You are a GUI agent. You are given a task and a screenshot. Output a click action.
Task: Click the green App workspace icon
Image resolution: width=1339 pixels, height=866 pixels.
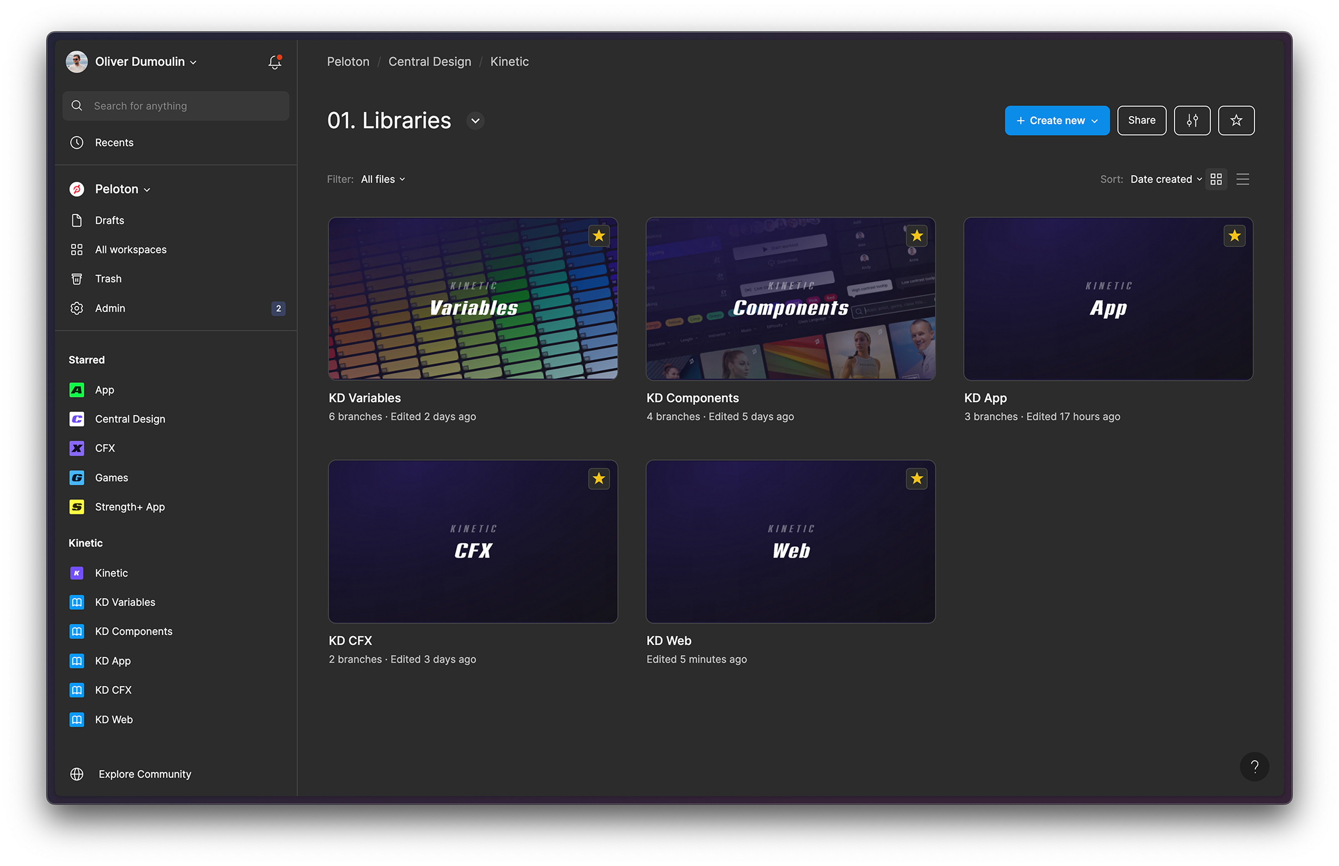(77, 390)
